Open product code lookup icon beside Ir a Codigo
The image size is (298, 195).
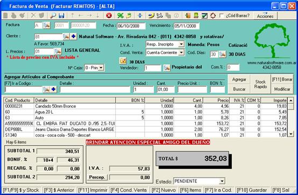click(x=46, y=89)
